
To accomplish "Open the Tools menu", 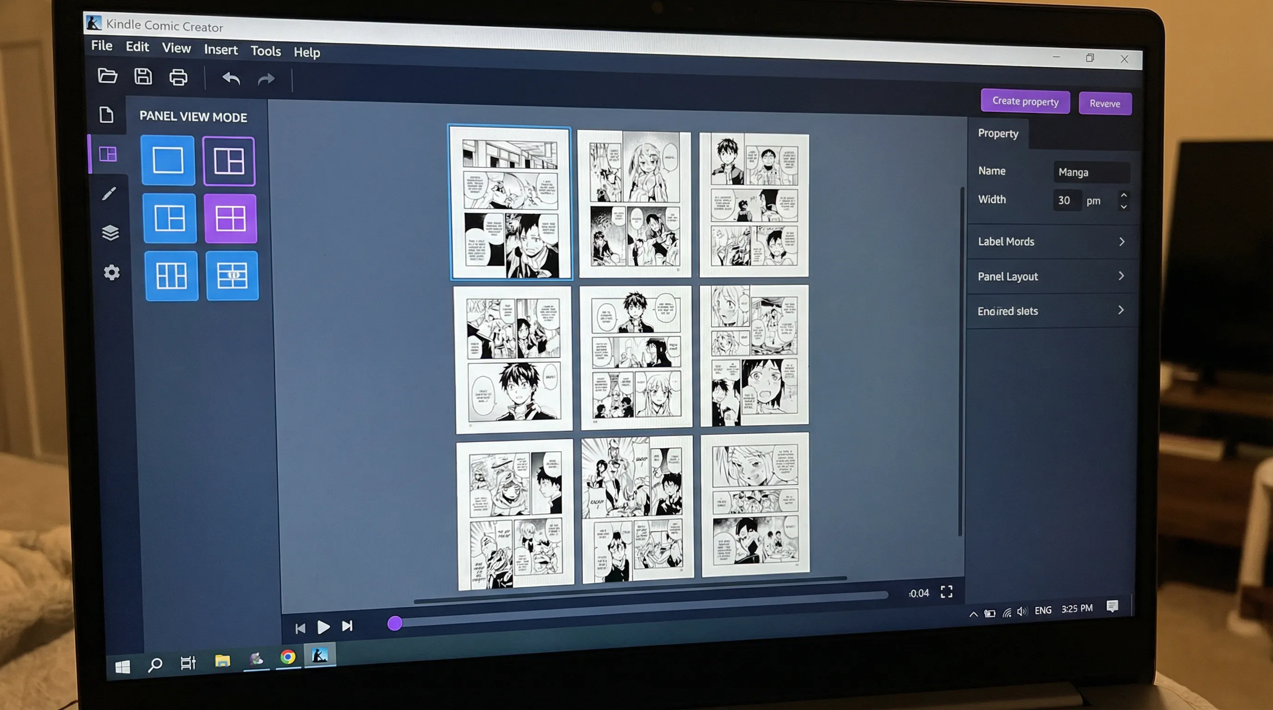I will [x=266, y=51].
